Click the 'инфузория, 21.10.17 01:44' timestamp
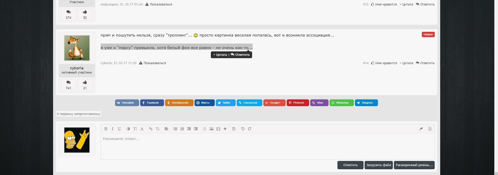 [x=122, y=4]
